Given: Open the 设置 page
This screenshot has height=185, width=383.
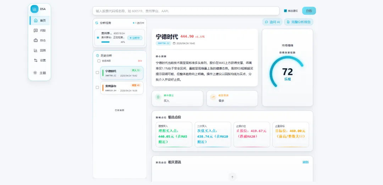Looking at the screenshot, I should click(x=40, y=60).
